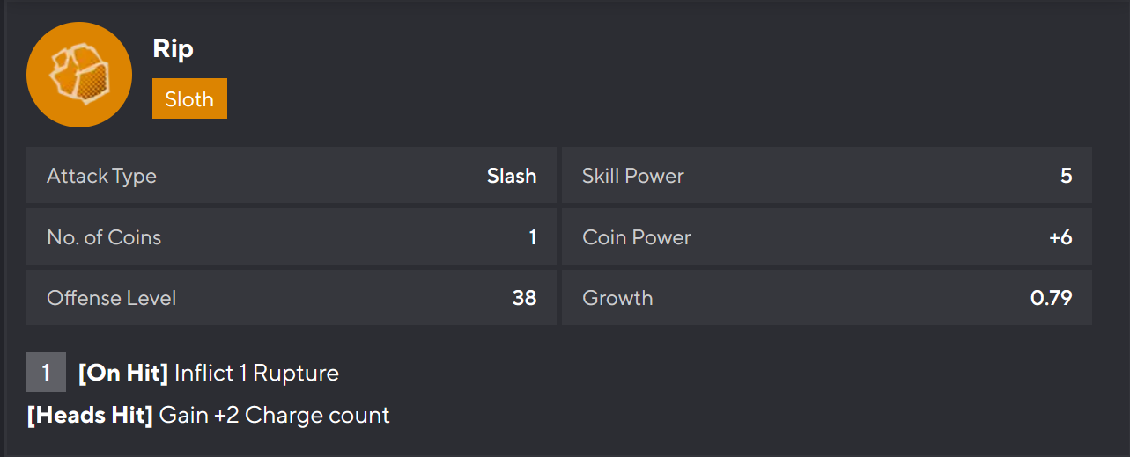Click the Inflict 1 Rupture text

point(256,373)
